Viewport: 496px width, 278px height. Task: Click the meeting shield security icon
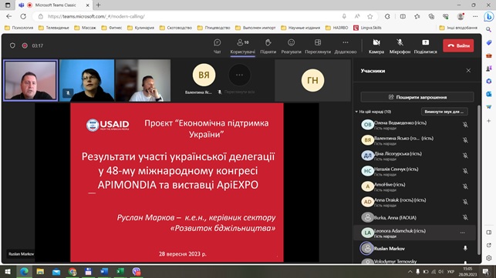(x=12, y=45)
